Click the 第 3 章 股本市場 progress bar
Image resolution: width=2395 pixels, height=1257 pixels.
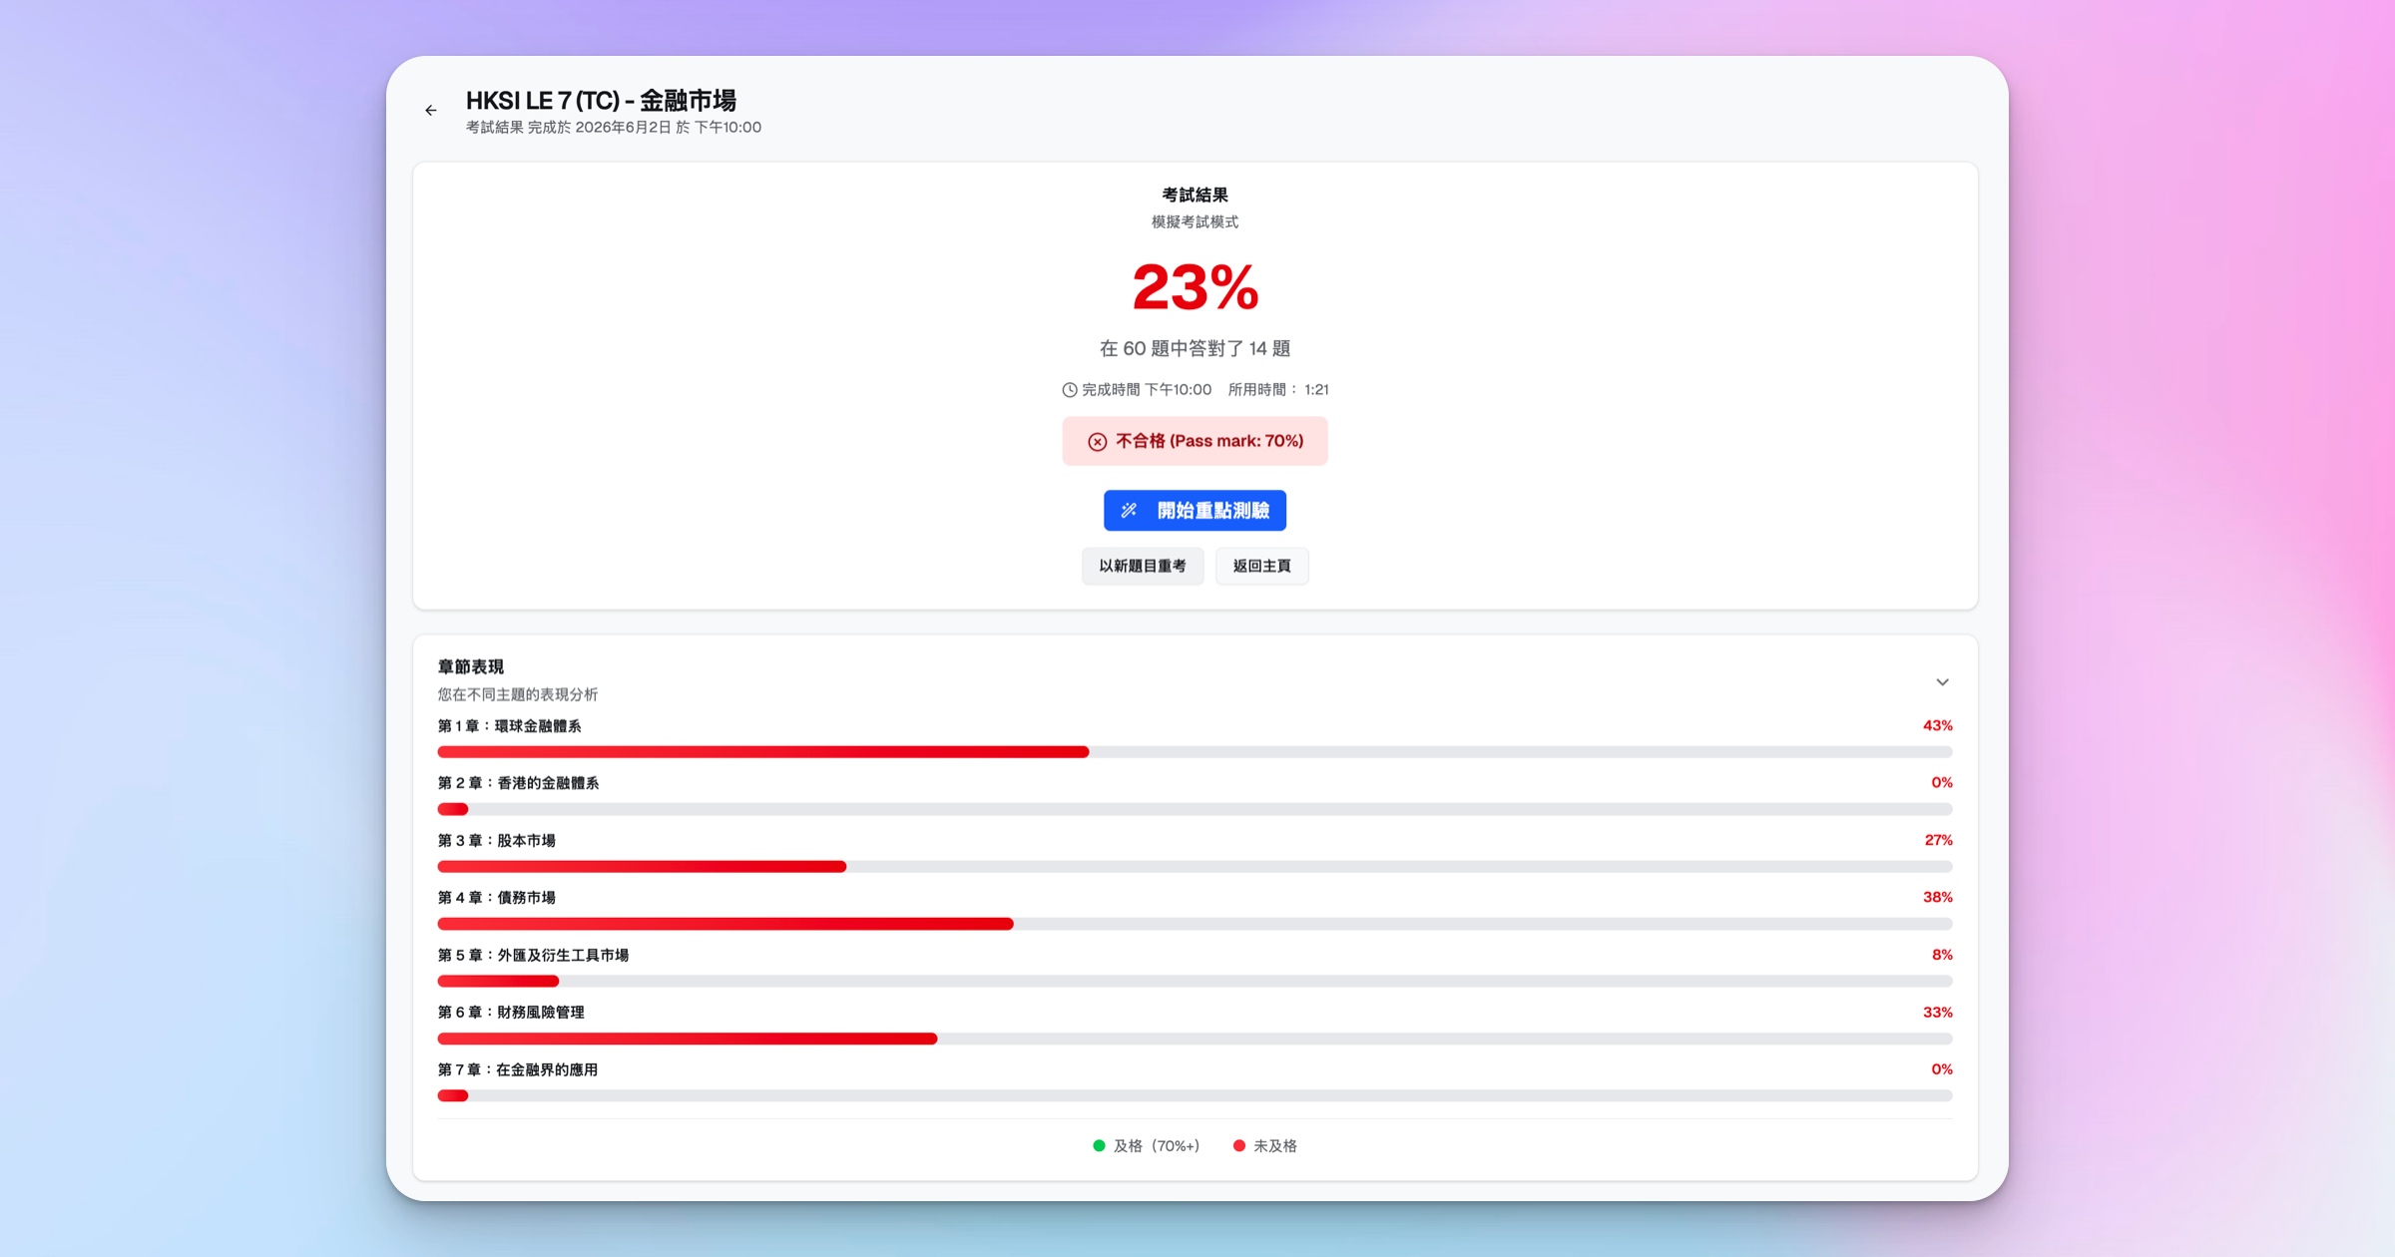(x=1195, y=867)
